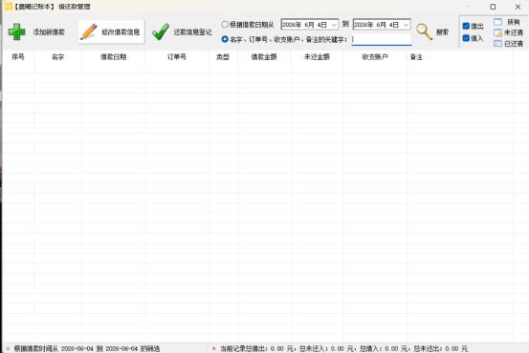The image size is (529, 353).
Task: Select the 未还清 filter icon
Action: click(x=498, y=33)
